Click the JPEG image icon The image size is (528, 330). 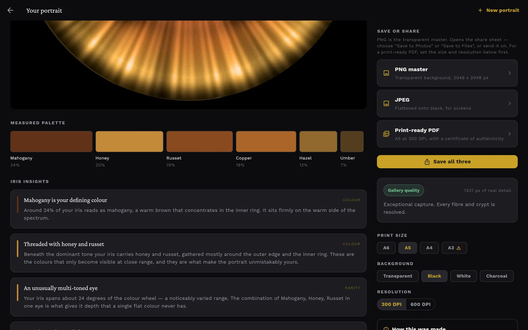(386, 103)
